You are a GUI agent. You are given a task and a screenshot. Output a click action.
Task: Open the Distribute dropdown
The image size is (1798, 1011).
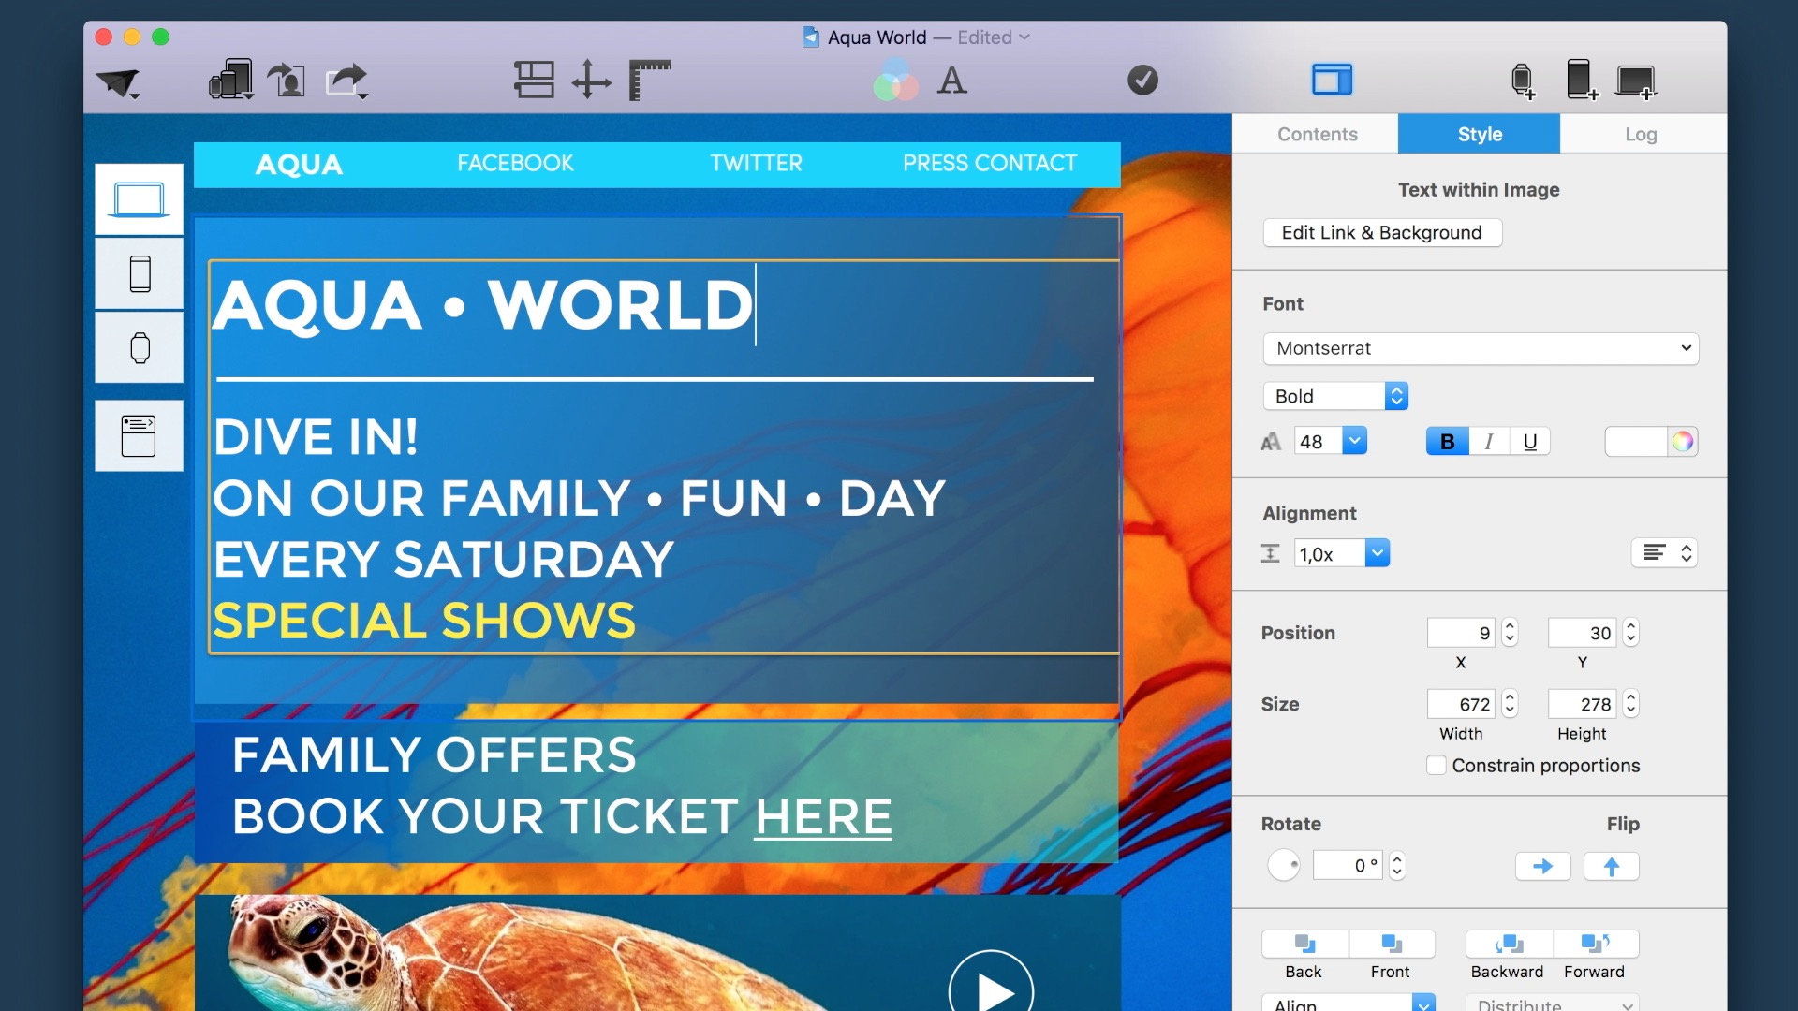coord(1553,1004)
